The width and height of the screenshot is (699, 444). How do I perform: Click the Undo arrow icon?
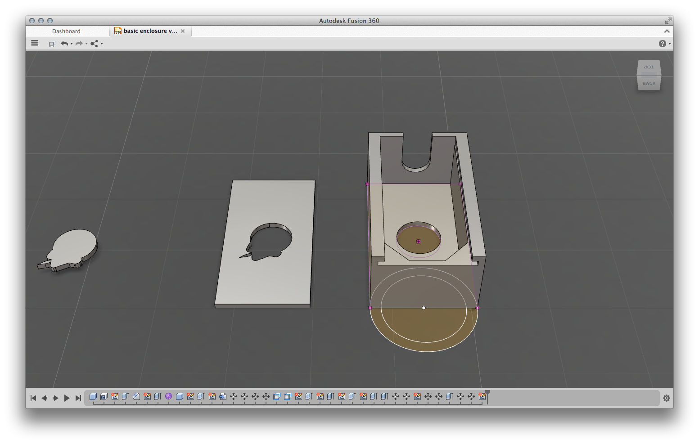pyautogui.click(x=64, y=44)
